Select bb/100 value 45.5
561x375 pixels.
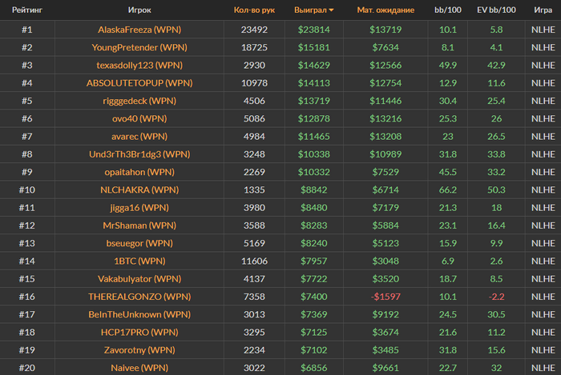tap(447, 172)
